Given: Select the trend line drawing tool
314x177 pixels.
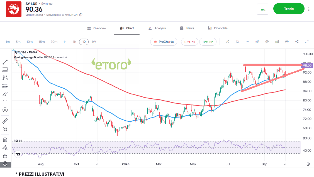Looking at the screenshot, I should pos(5,62).
